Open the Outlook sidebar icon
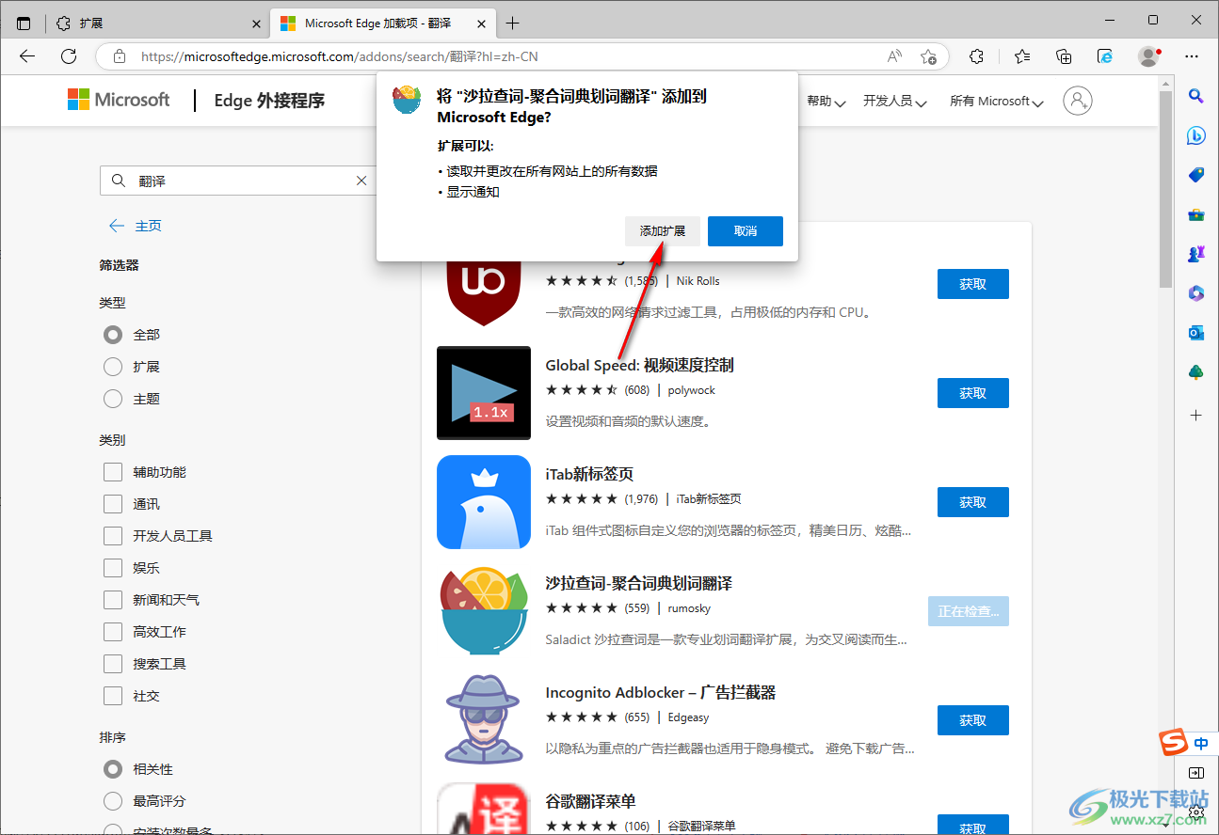 point(1196,333)
